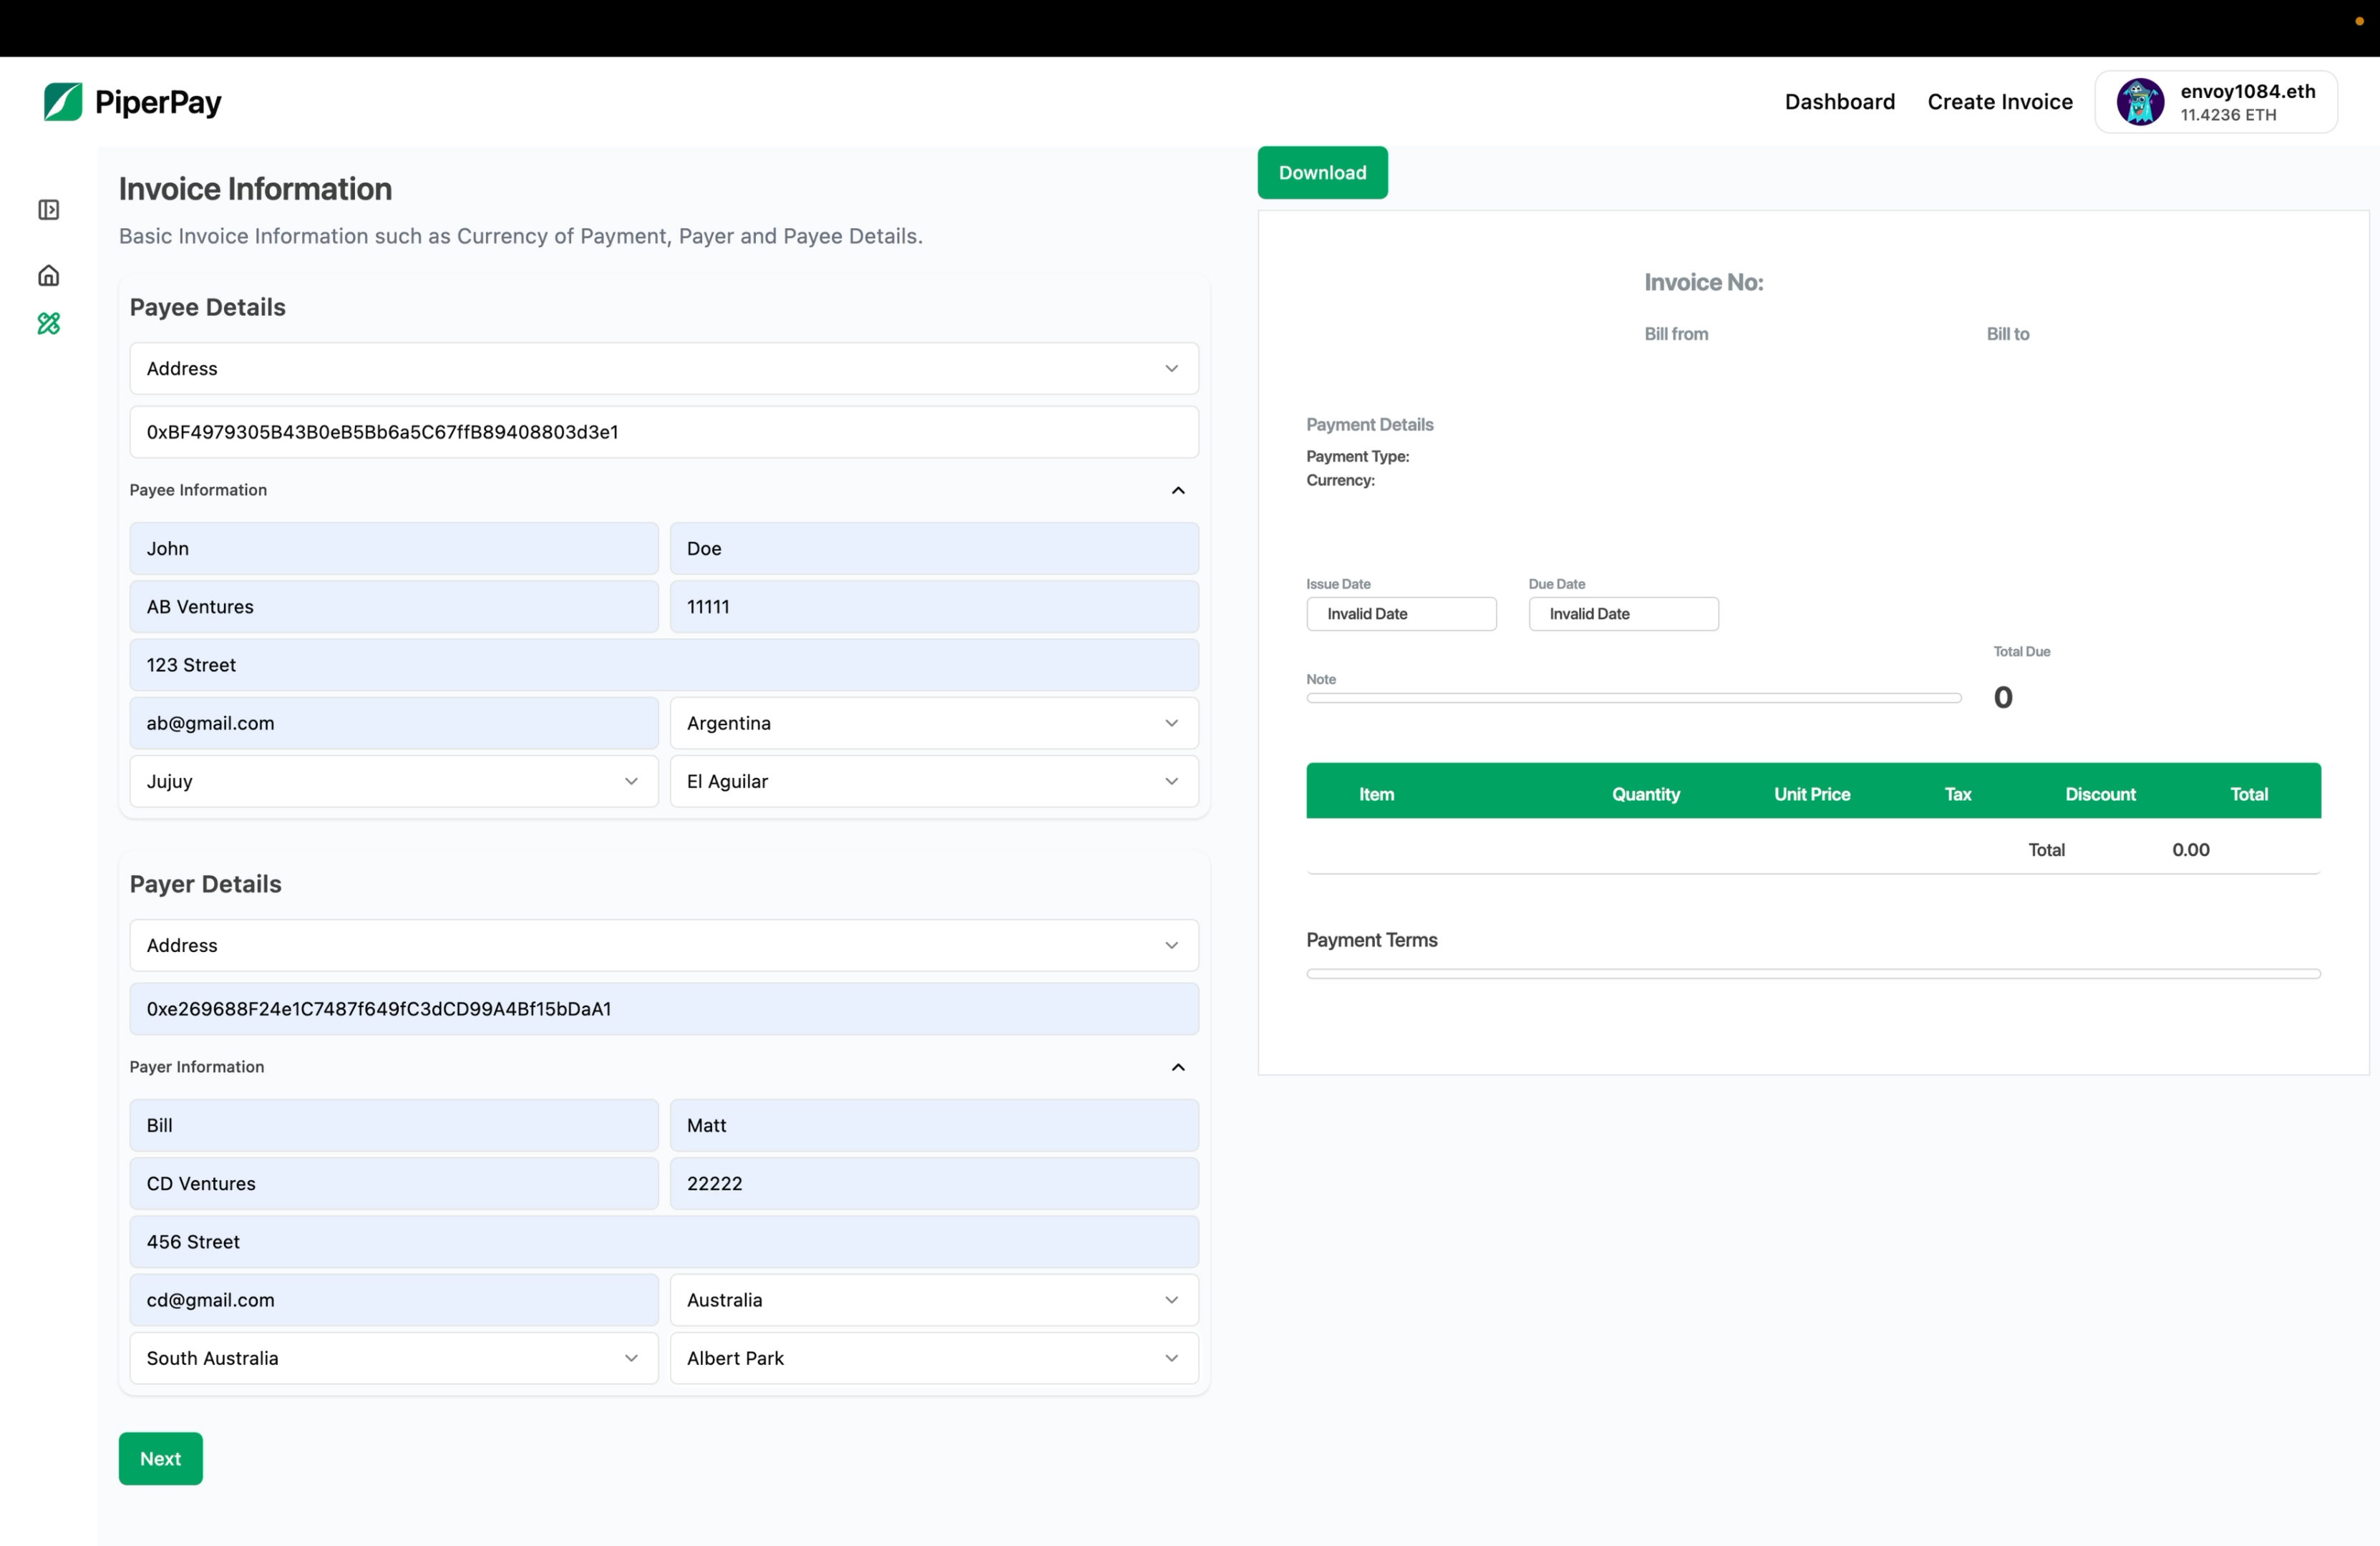Viewport: 2380px width, 1546px height.
Task: Open the Australia country dropdown
Action: pos(933,1300)
